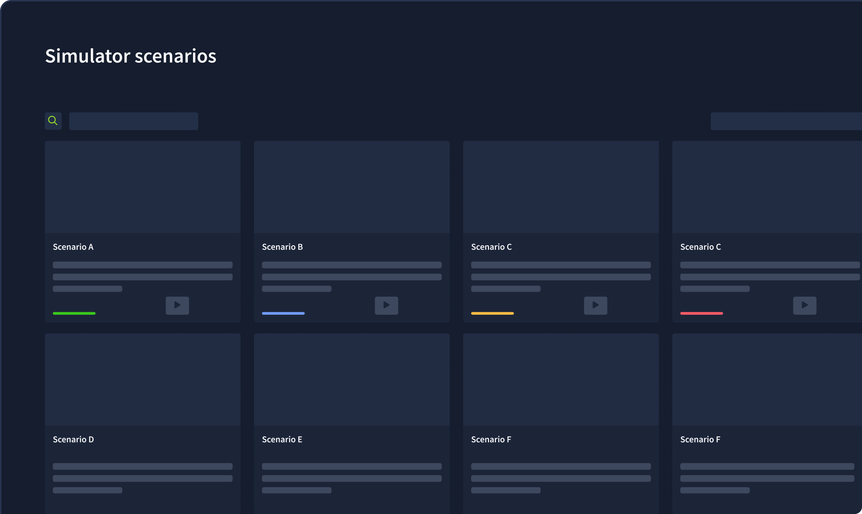The width and height of the screenshot is (862, 514).
Task: Click the play icon on the fourth card
Action: (x=805, y=305)
